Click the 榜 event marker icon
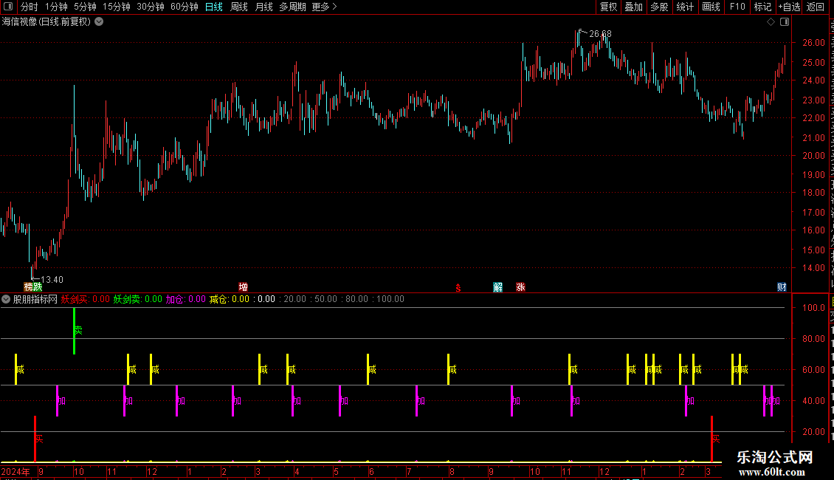834x480 pixels. tap(28, 287)
